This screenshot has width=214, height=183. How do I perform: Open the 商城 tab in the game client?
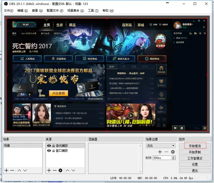click(x=141, y=25)
